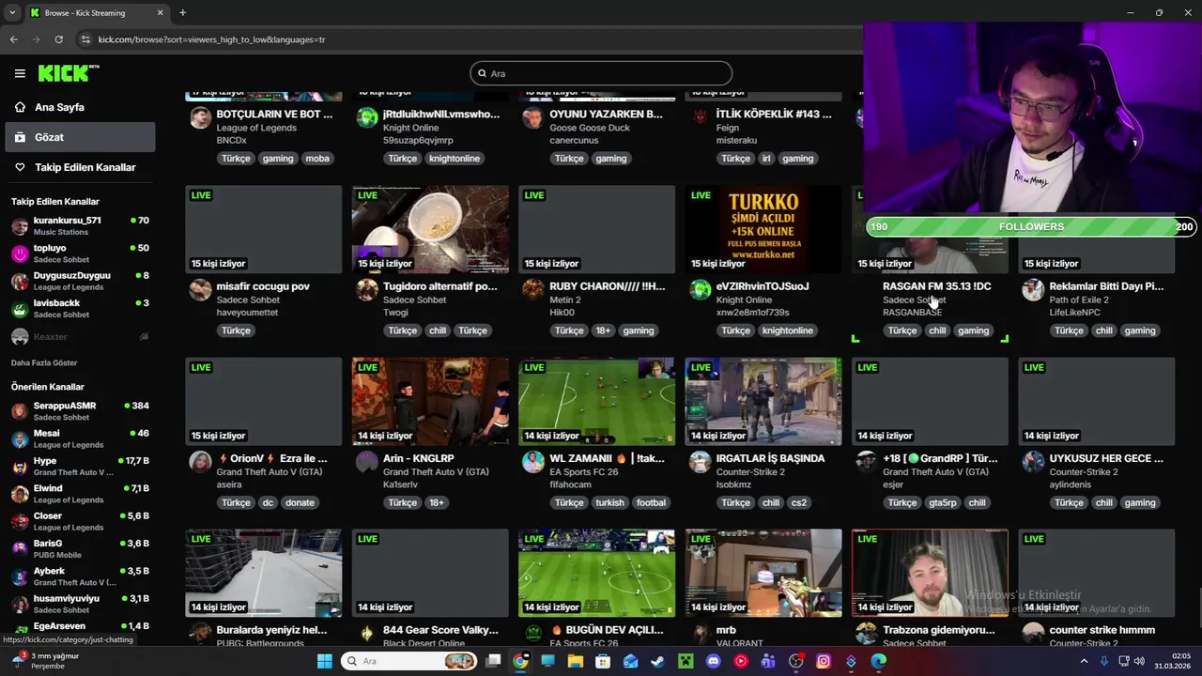Expand Daha Fazla Göster in followed channels

[44, 362]
